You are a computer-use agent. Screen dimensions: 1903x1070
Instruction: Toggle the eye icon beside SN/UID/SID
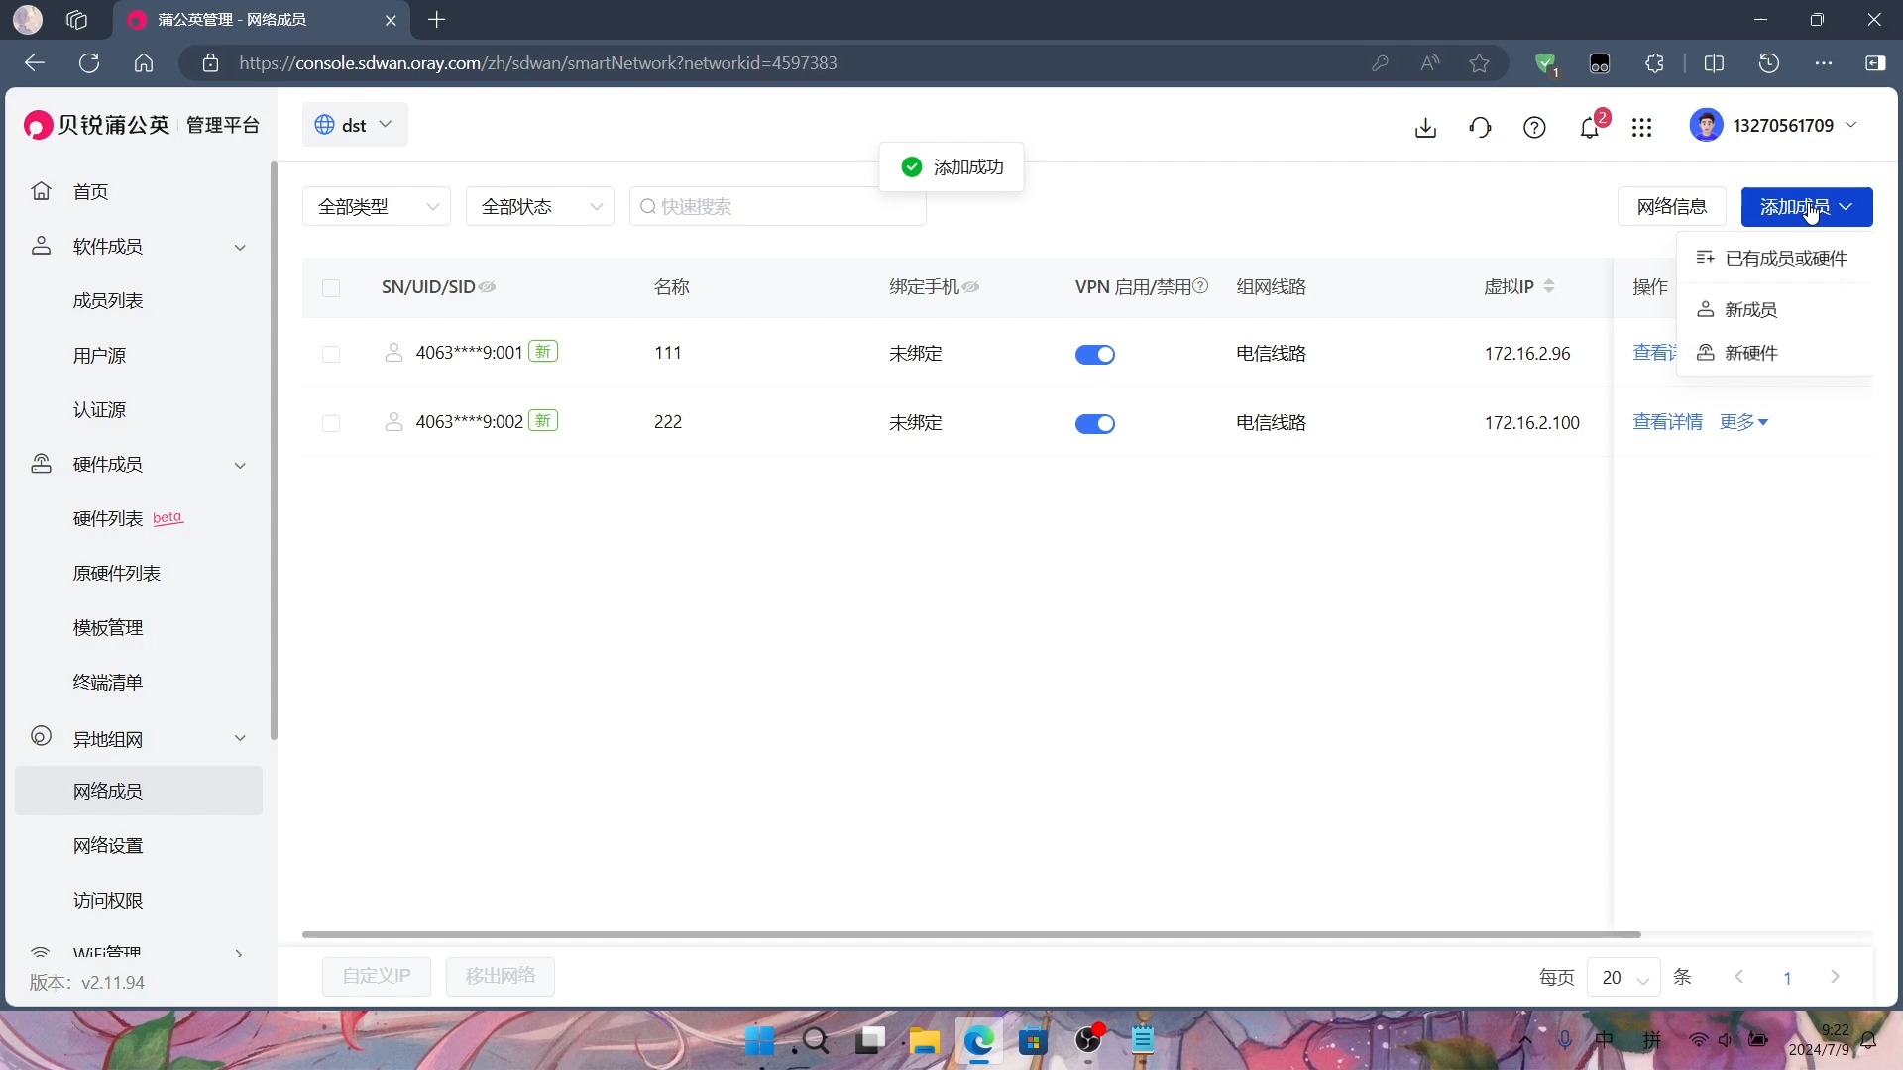[487, 287]
